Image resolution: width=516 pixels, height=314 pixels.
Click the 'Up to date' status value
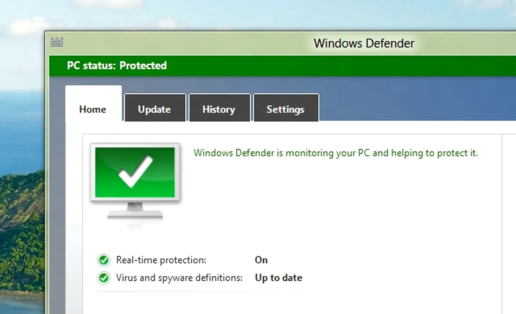(x=278, y=278)
